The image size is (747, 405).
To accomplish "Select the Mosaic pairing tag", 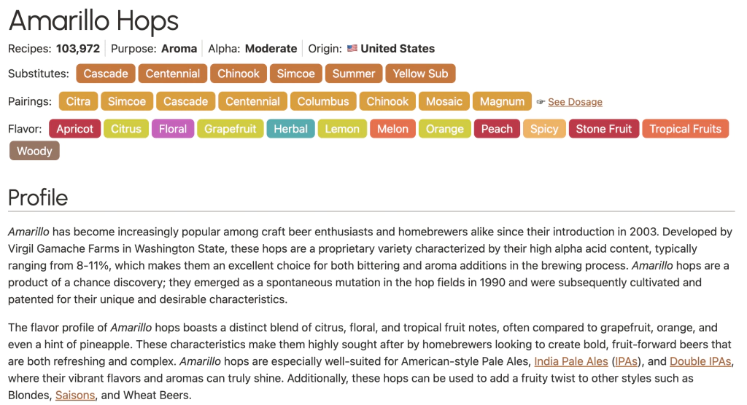I will point(444,101).
